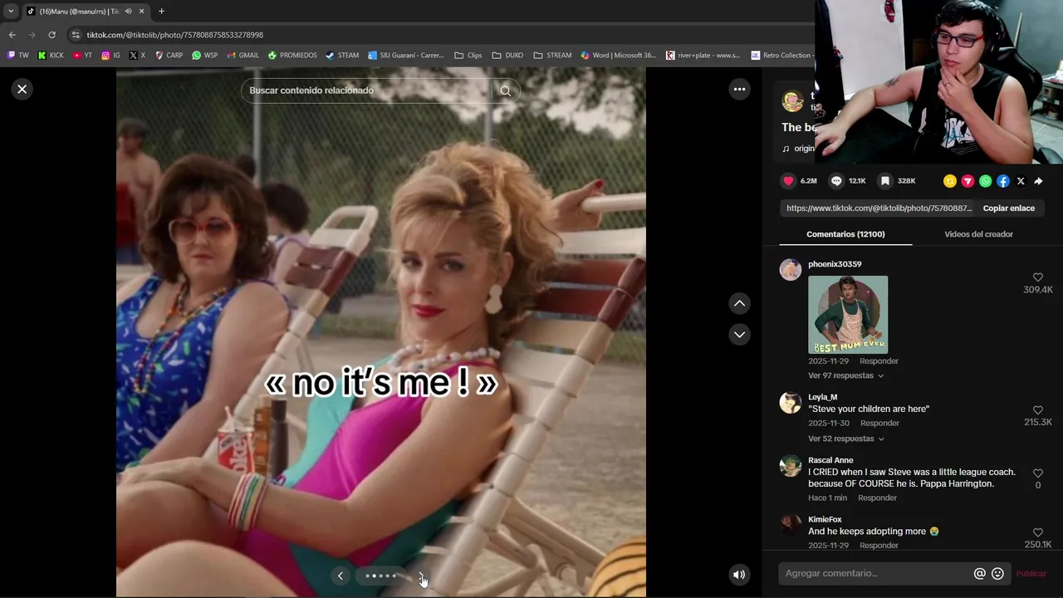Open the KICK bookmark
Screen dimensions: 1063x598
coord(50,56)
